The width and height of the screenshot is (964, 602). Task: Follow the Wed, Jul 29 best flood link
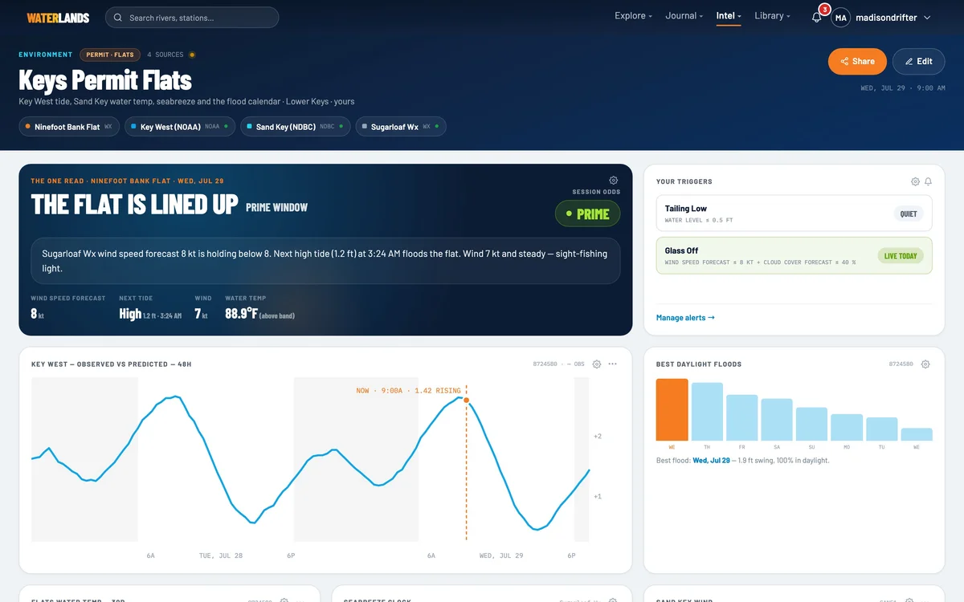[x=711, y=461]
